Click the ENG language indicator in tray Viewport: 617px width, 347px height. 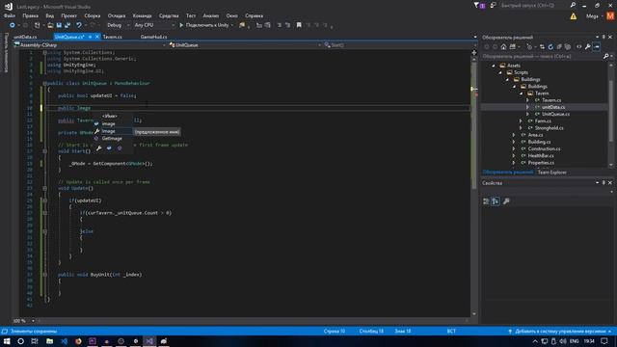pos(575,341)
